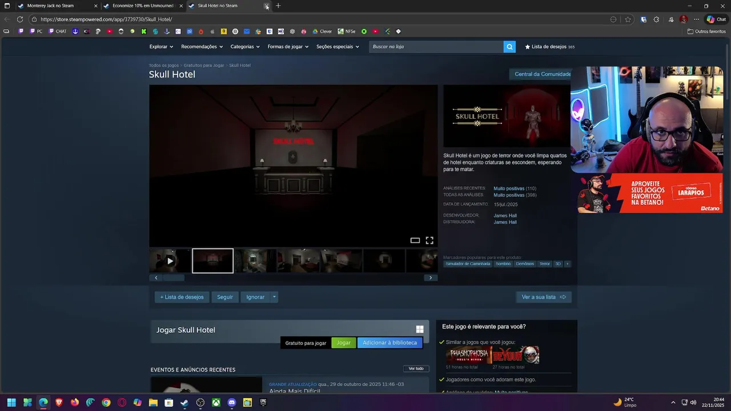Open Copilot Chat in the browser toolbar
This screenshot has width=731, height=411.
716,19
